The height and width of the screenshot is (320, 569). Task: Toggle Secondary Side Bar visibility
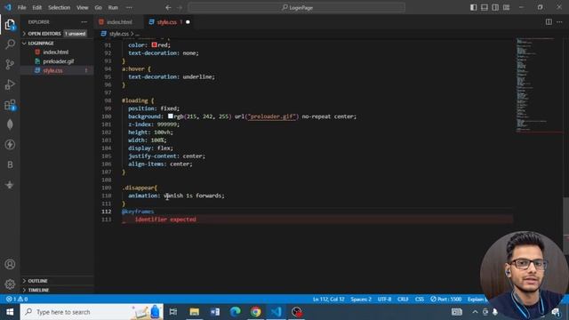495,7
